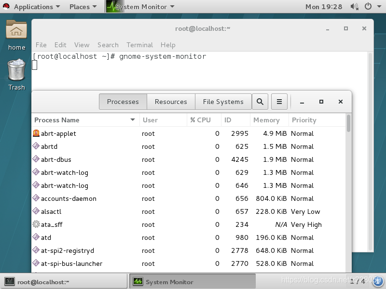This screenshot has height=289, width=386.
Task: Click the Red Hat logo icon
Action: click(6, 6)
